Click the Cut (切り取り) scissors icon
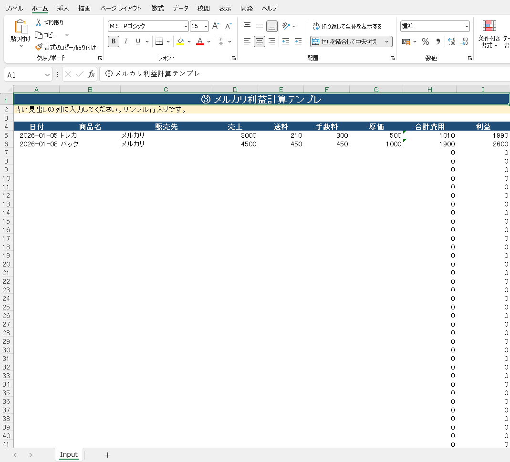The height and width of the screenshot is (462, 510). pos(39,22)
